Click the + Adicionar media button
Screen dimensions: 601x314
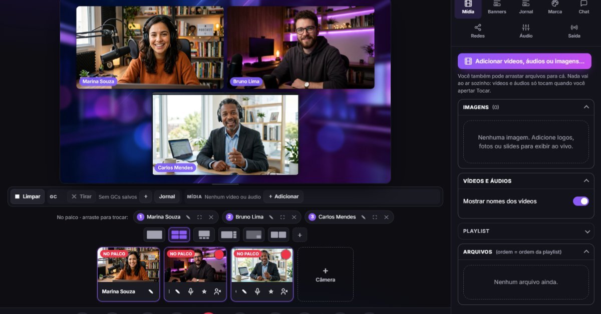point(283,196)
